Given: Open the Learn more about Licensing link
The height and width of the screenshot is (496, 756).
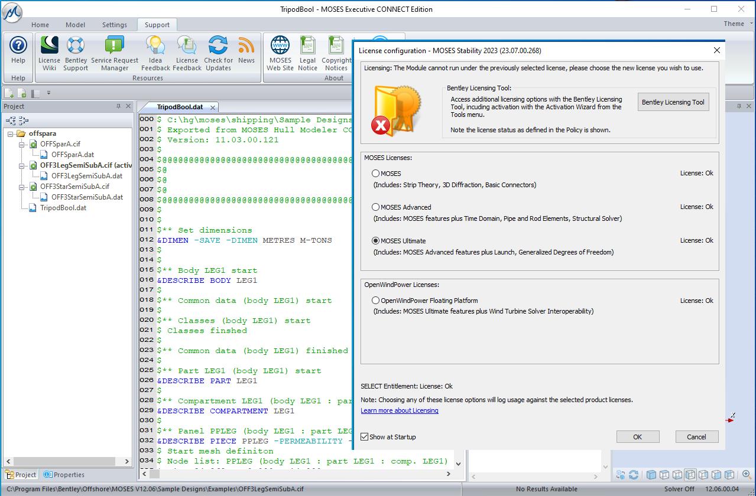Looking at the screenshot, I should [400, 411].
